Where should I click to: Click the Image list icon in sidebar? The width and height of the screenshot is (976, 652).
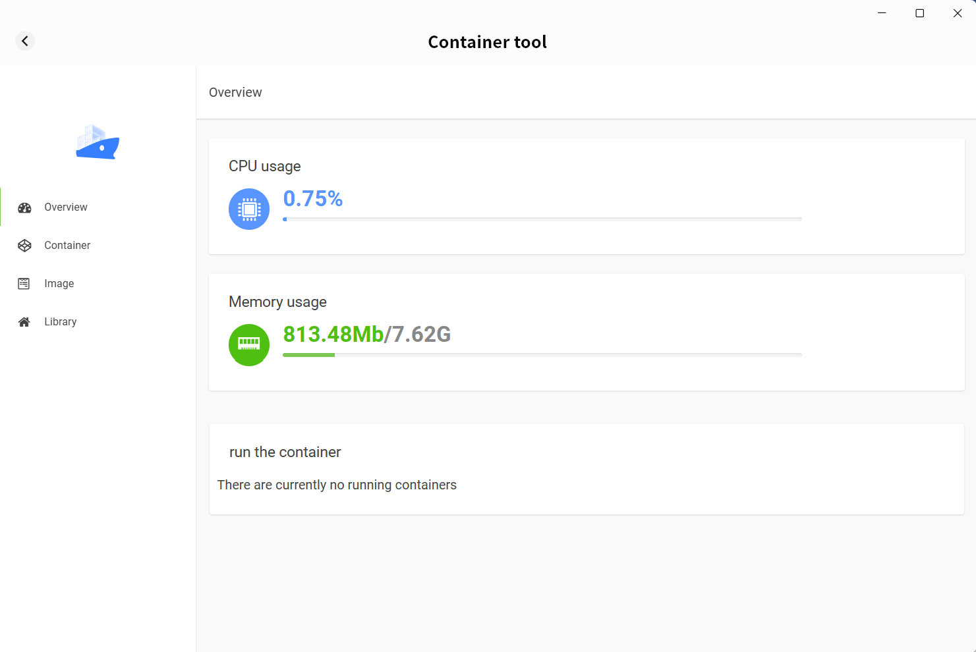click(x=24, y=284)
